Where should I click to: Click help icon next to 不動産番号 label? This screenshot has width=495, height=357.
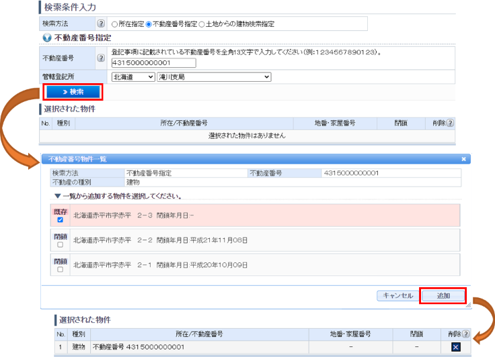coord(101,58)
